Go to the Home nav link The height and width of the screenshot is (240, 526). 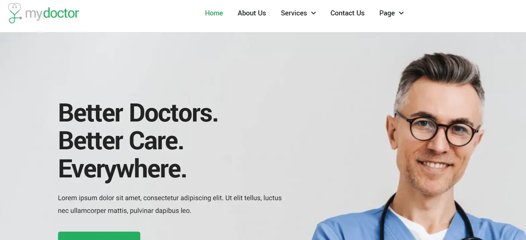214,13
